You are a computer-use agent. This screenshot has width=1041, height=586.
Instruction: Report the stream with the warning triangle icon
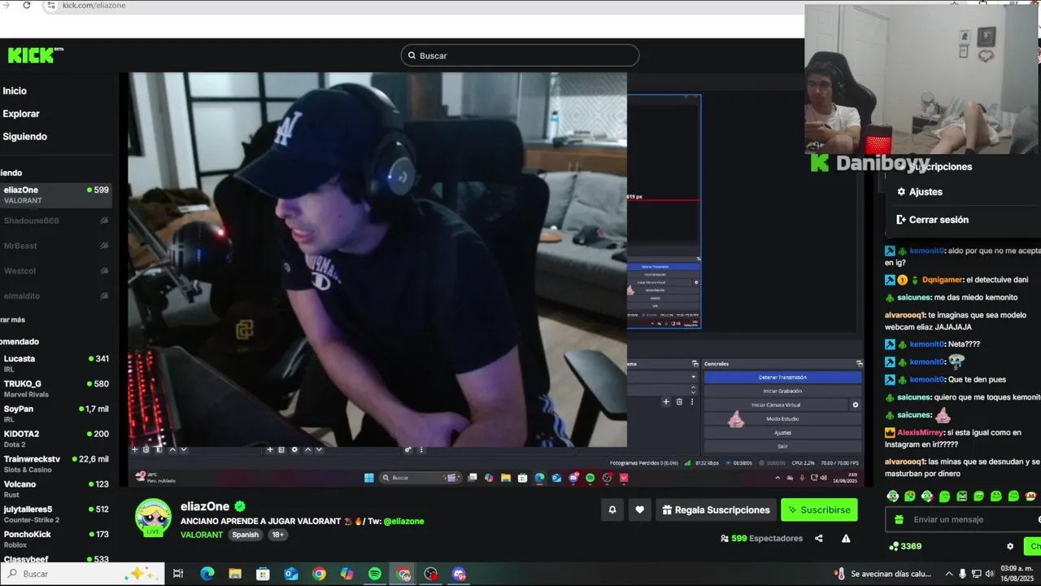846,538
